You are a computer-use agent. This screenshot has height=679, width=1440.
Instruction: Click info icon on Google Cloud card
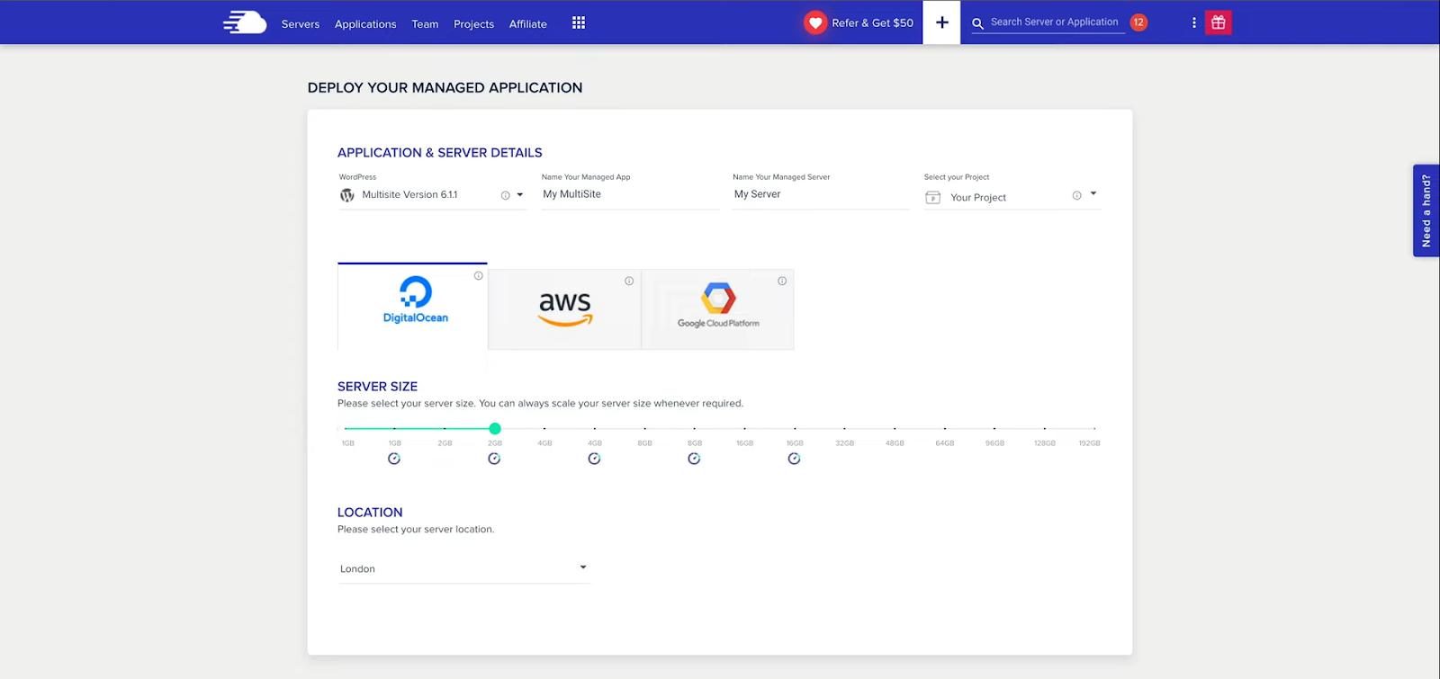click(x=782, y=281)
